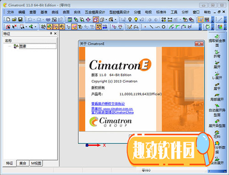Screen dimensions: 229x175
Task: Switch to the 特征 tab at panel bottom
Action: (x=10, y=163)
